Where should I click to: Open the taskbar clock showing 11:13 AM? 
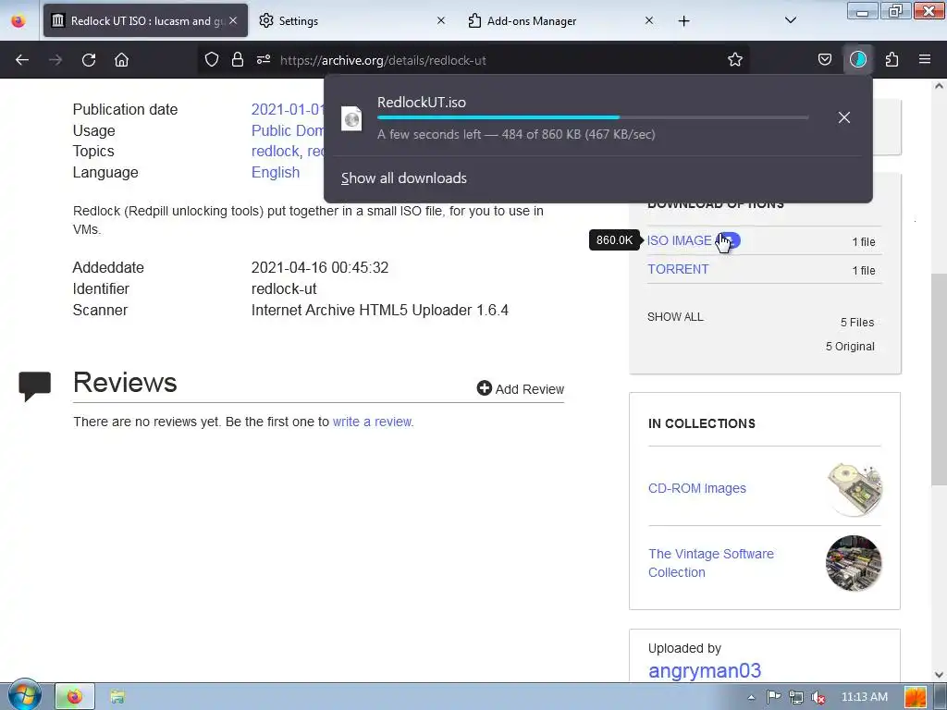(865, 697)
